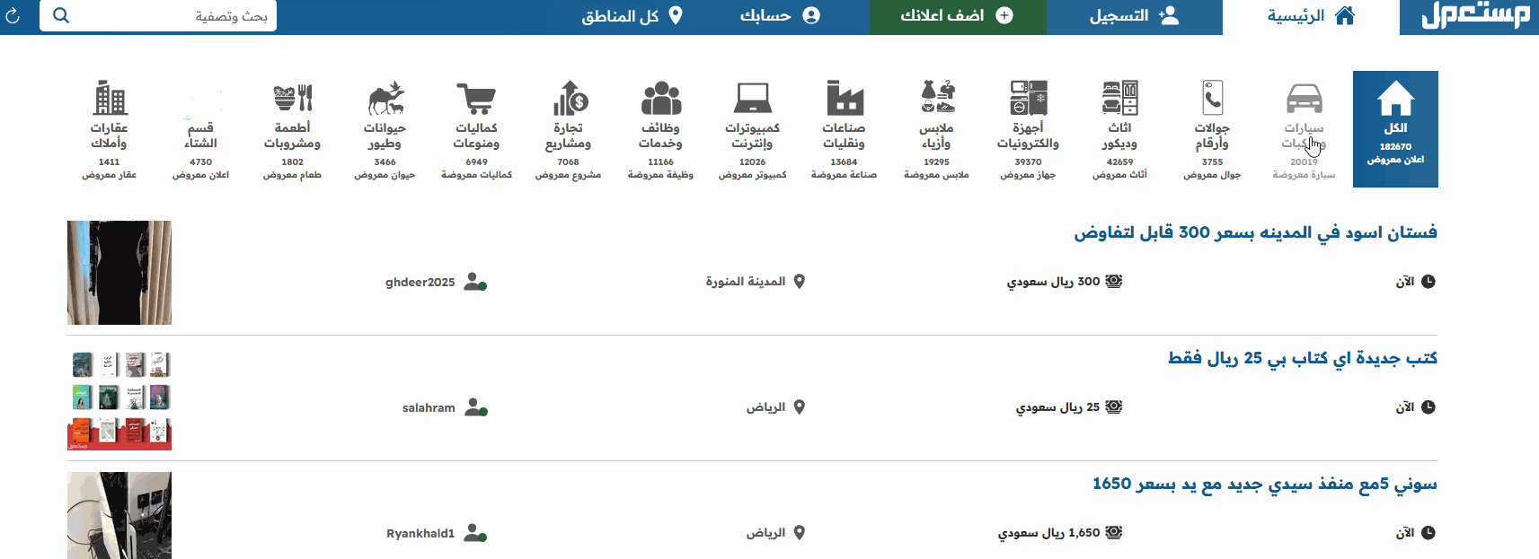This screenshot has height=559, width=1539.
Task: Click the search magnifier icon
Action: [61, 15]
